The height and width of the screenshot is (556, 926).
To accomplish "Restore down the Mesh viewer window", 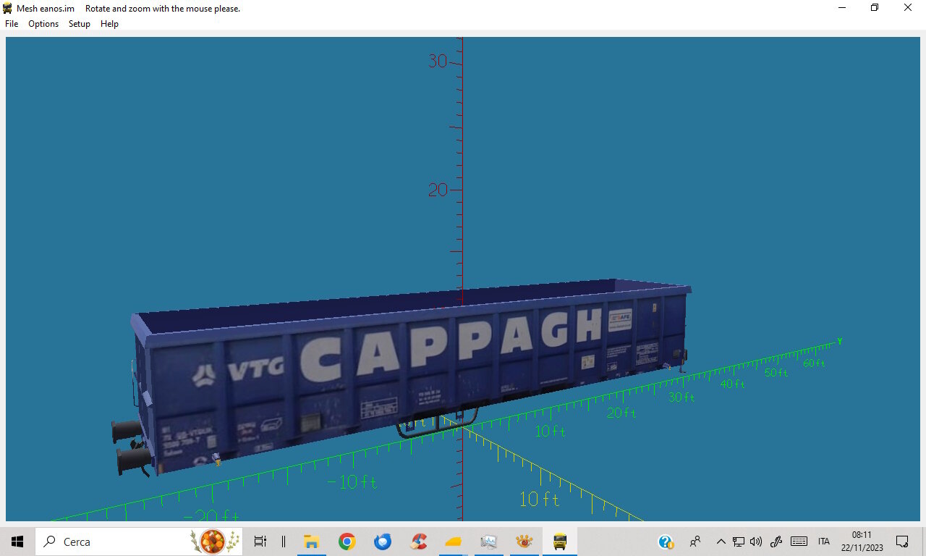I will point(875,8).
